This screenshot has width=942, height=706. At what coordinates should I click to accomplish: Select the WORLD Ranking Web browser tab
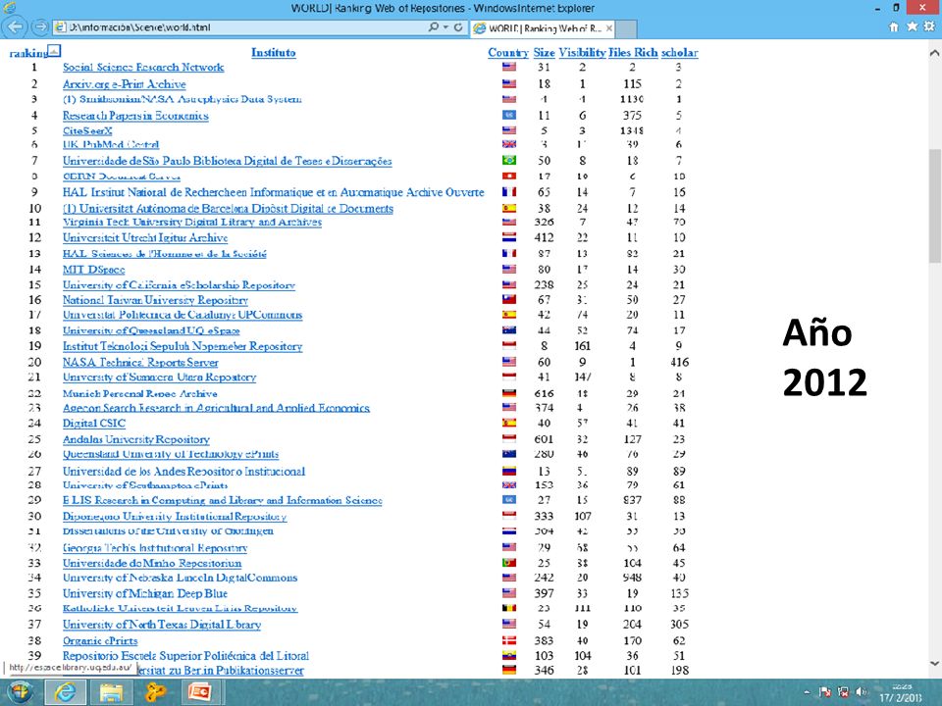(543, 28)
